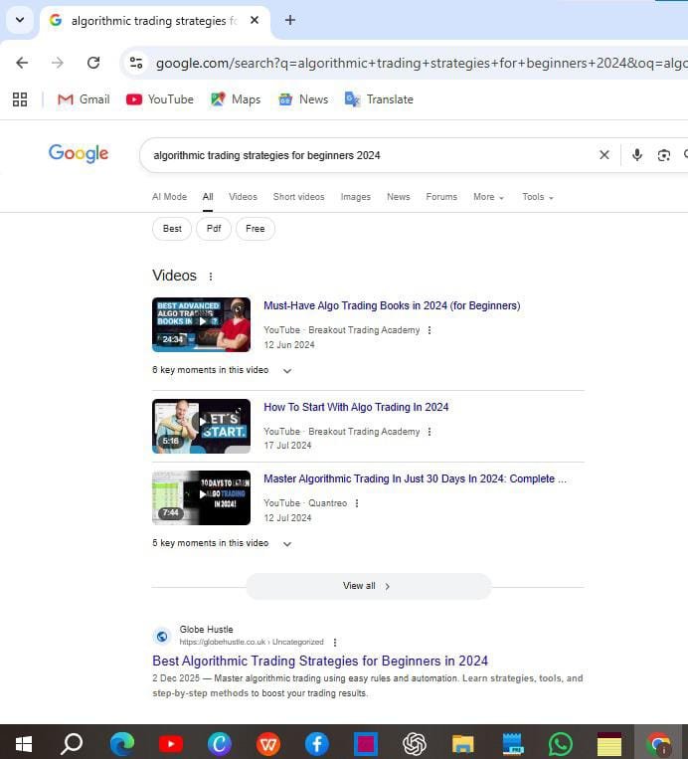The image size is (688, 759).
Task: Open WhatsApp from the taskbar
Action: [561, 743]
